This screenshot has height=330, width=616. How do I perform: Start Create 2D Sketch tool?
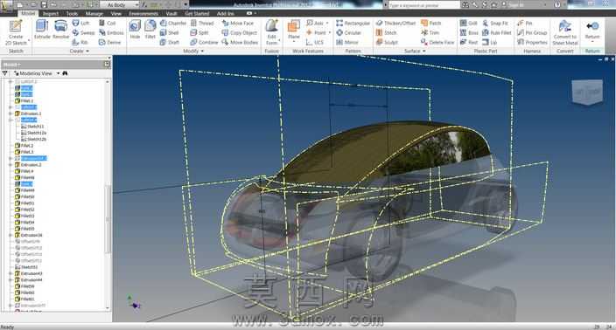16,32
